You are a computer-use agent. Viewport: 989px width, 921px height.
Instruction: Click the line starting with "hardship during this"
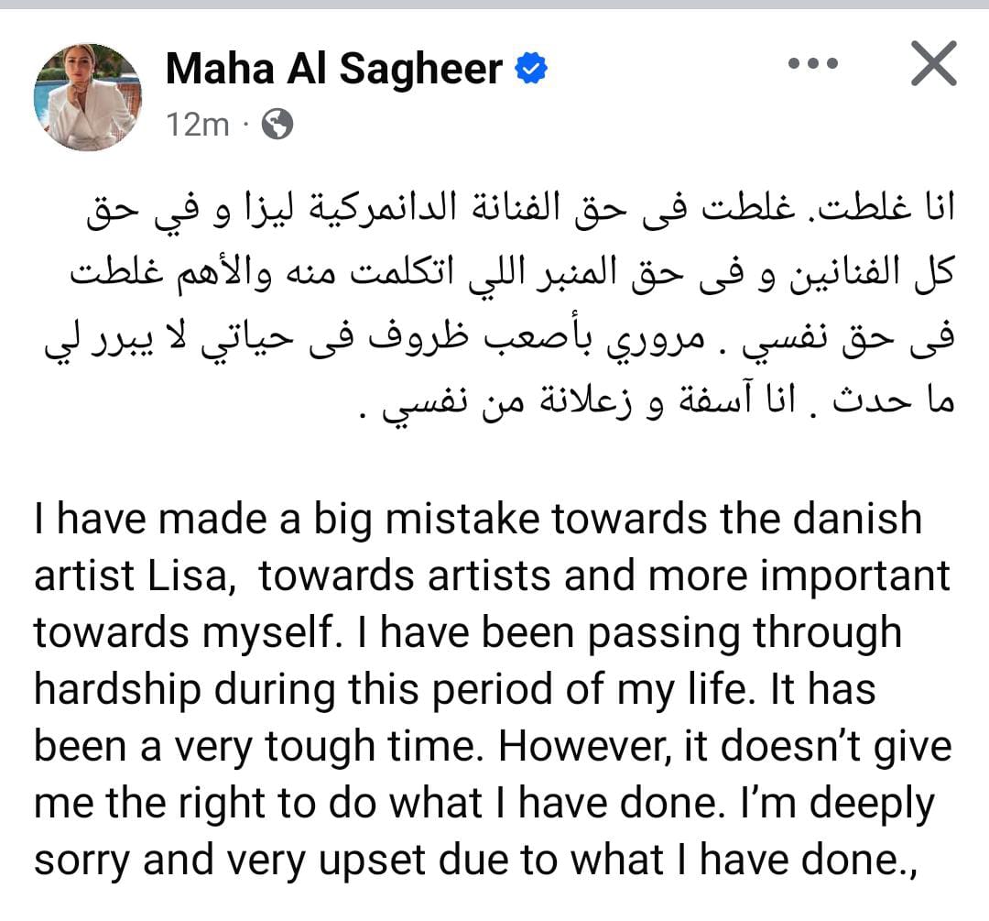(455, 691)
